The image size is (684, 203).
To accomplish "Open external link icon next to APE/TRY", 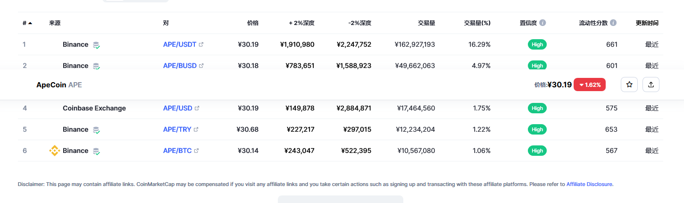I will pos(196,129).
